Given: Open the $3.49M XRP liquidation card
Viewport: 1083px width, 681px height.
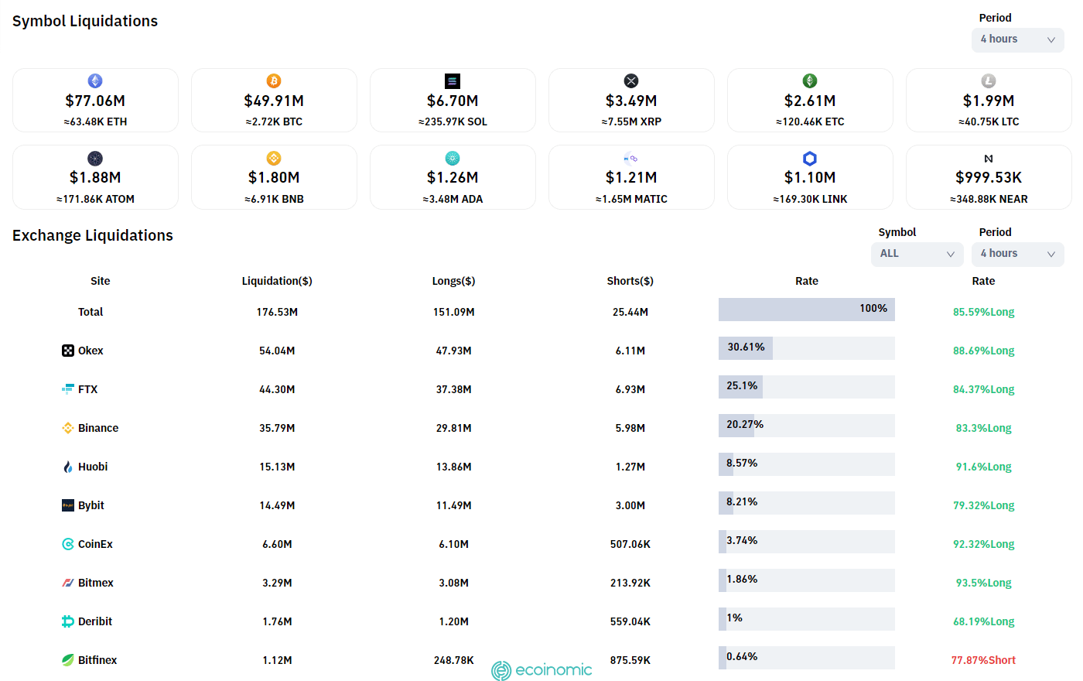Looking at the screenshot, I should pos(631,101).
